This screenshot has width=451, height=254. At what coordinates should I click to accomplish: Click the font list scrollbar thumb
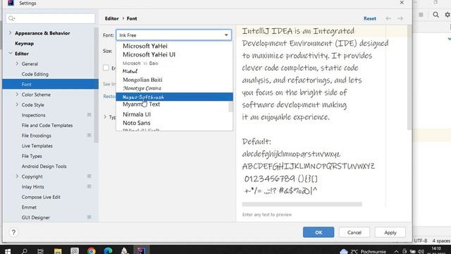[230, 107]
